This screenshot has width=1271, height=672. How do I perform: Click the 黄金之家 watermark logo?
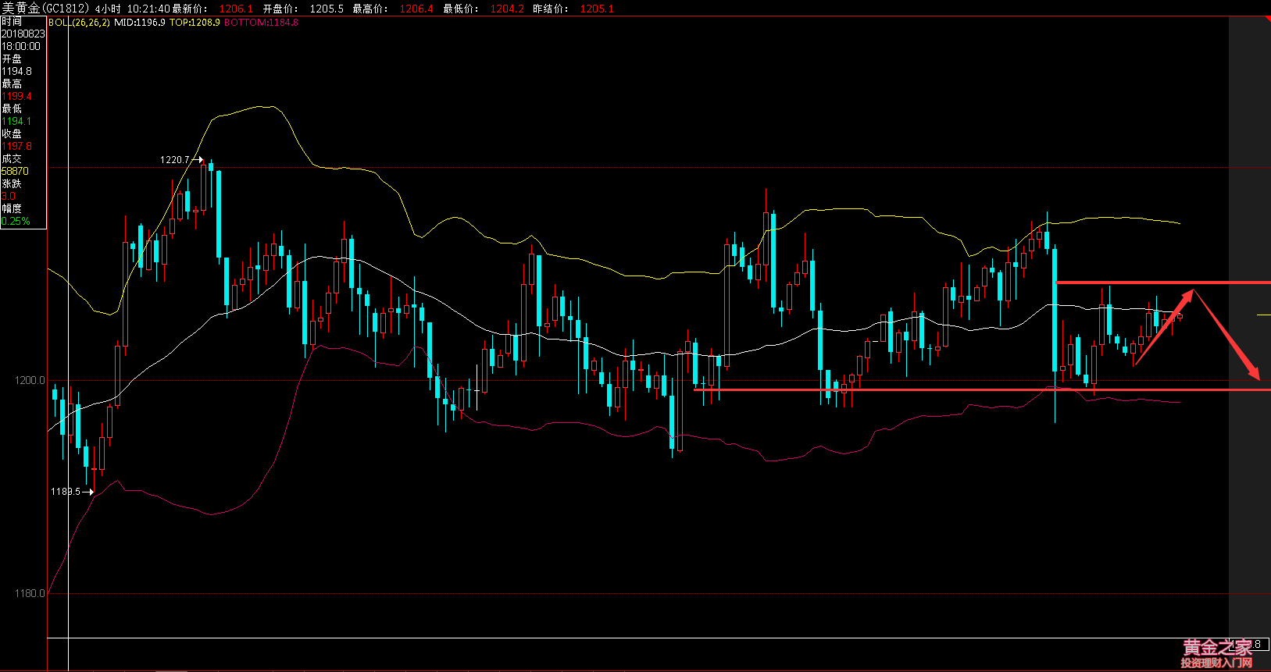point(1217,652)
